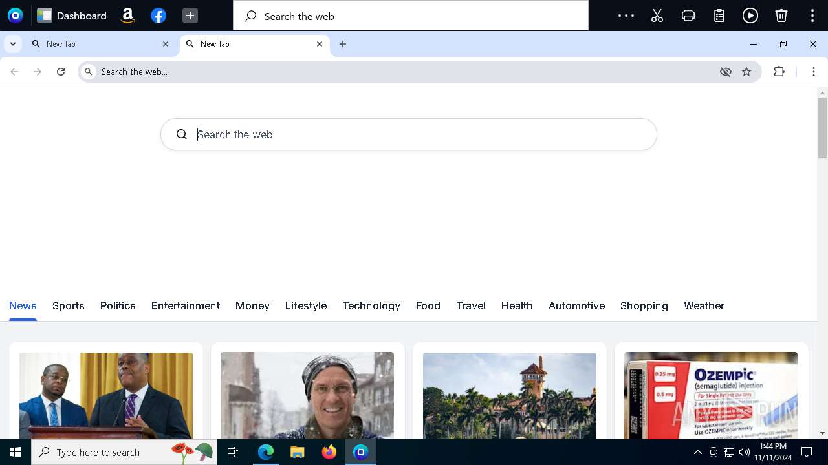The width and height of the screenshot is (828, 465).
Task: Go forward with the forward arrow
Action: (x=38, y=72)
